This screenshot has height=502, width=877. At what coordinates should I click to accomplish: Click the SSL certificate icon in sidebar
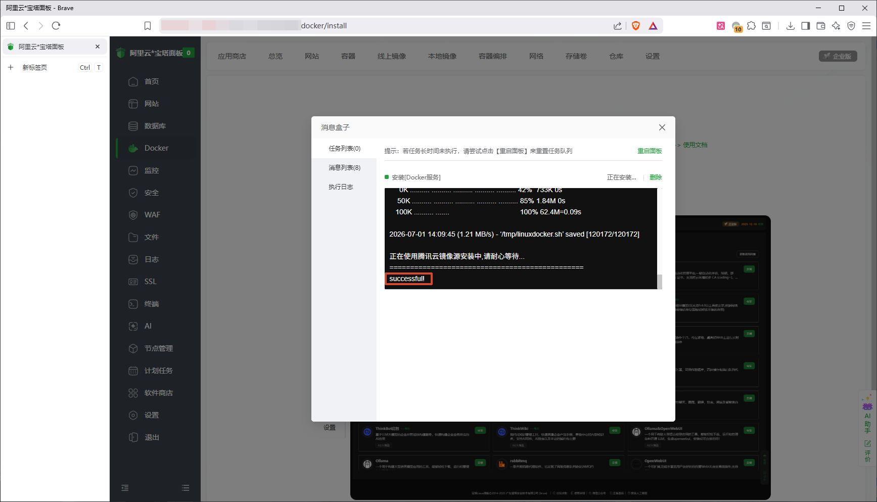133,282
